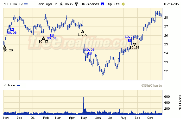
Task: Click the Oct month label
Action: coord(150,118)
